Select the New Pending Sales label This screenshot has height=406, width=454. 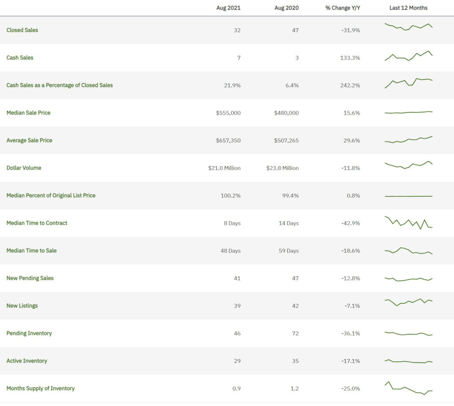pos(30,278)
